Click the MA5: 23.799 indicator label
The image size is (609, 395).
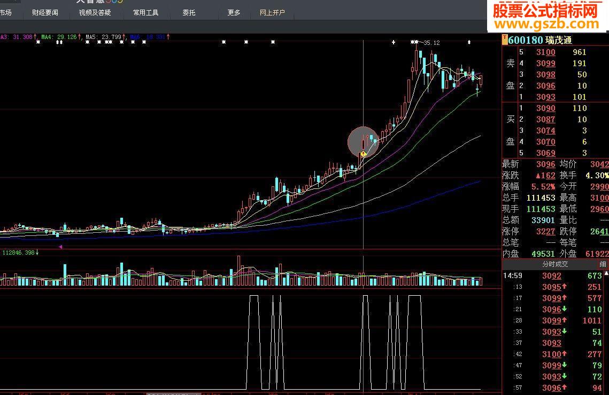pos(106,37)
